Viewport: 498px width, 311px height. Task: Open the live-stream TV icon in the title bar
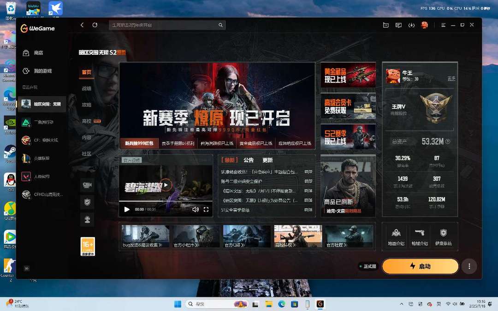386,25
